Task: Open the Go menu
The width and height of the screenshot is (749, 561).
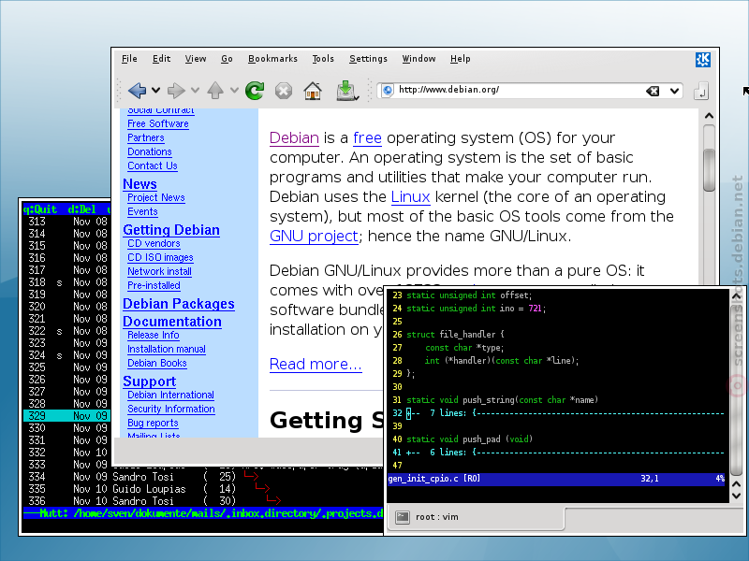Action: 227,59
